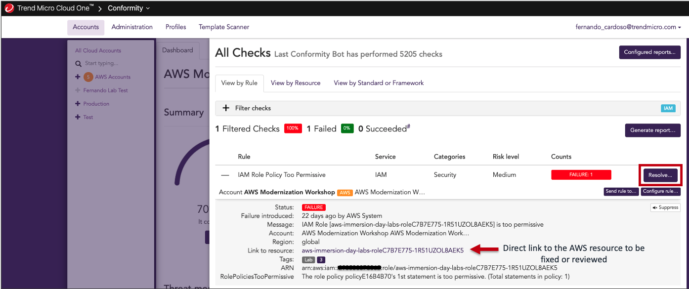Click IAM Role Policy Too Permissive rule
Screen dimensions: 689x289
click(x=282, y=175)
